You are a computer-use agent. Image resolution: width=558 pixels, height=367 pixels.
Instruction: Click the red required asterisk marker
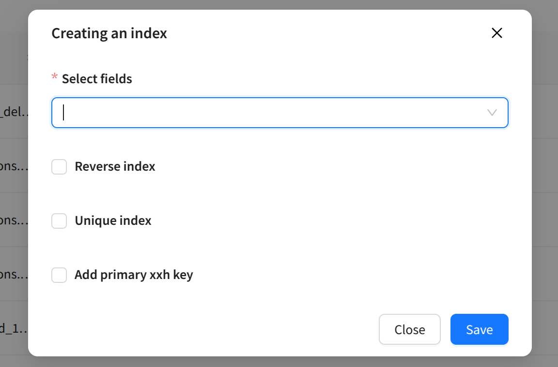pyautogui.click(x=55, y=77)
